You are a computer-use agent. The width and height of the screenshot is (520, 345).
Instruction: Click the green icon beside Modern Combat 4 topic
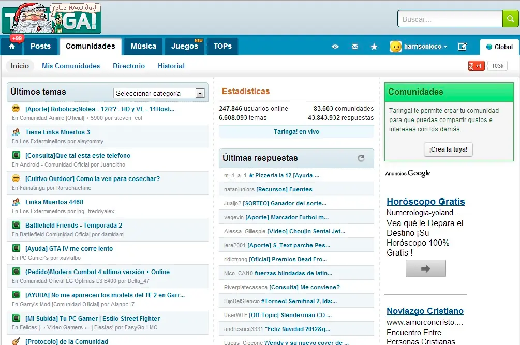click(x=16, y=272)
